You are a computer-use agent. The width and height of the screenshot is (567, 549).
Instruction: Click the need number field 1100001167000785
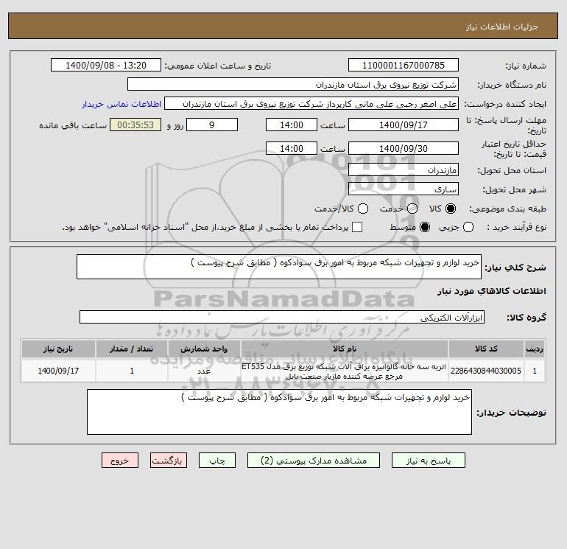404,65
